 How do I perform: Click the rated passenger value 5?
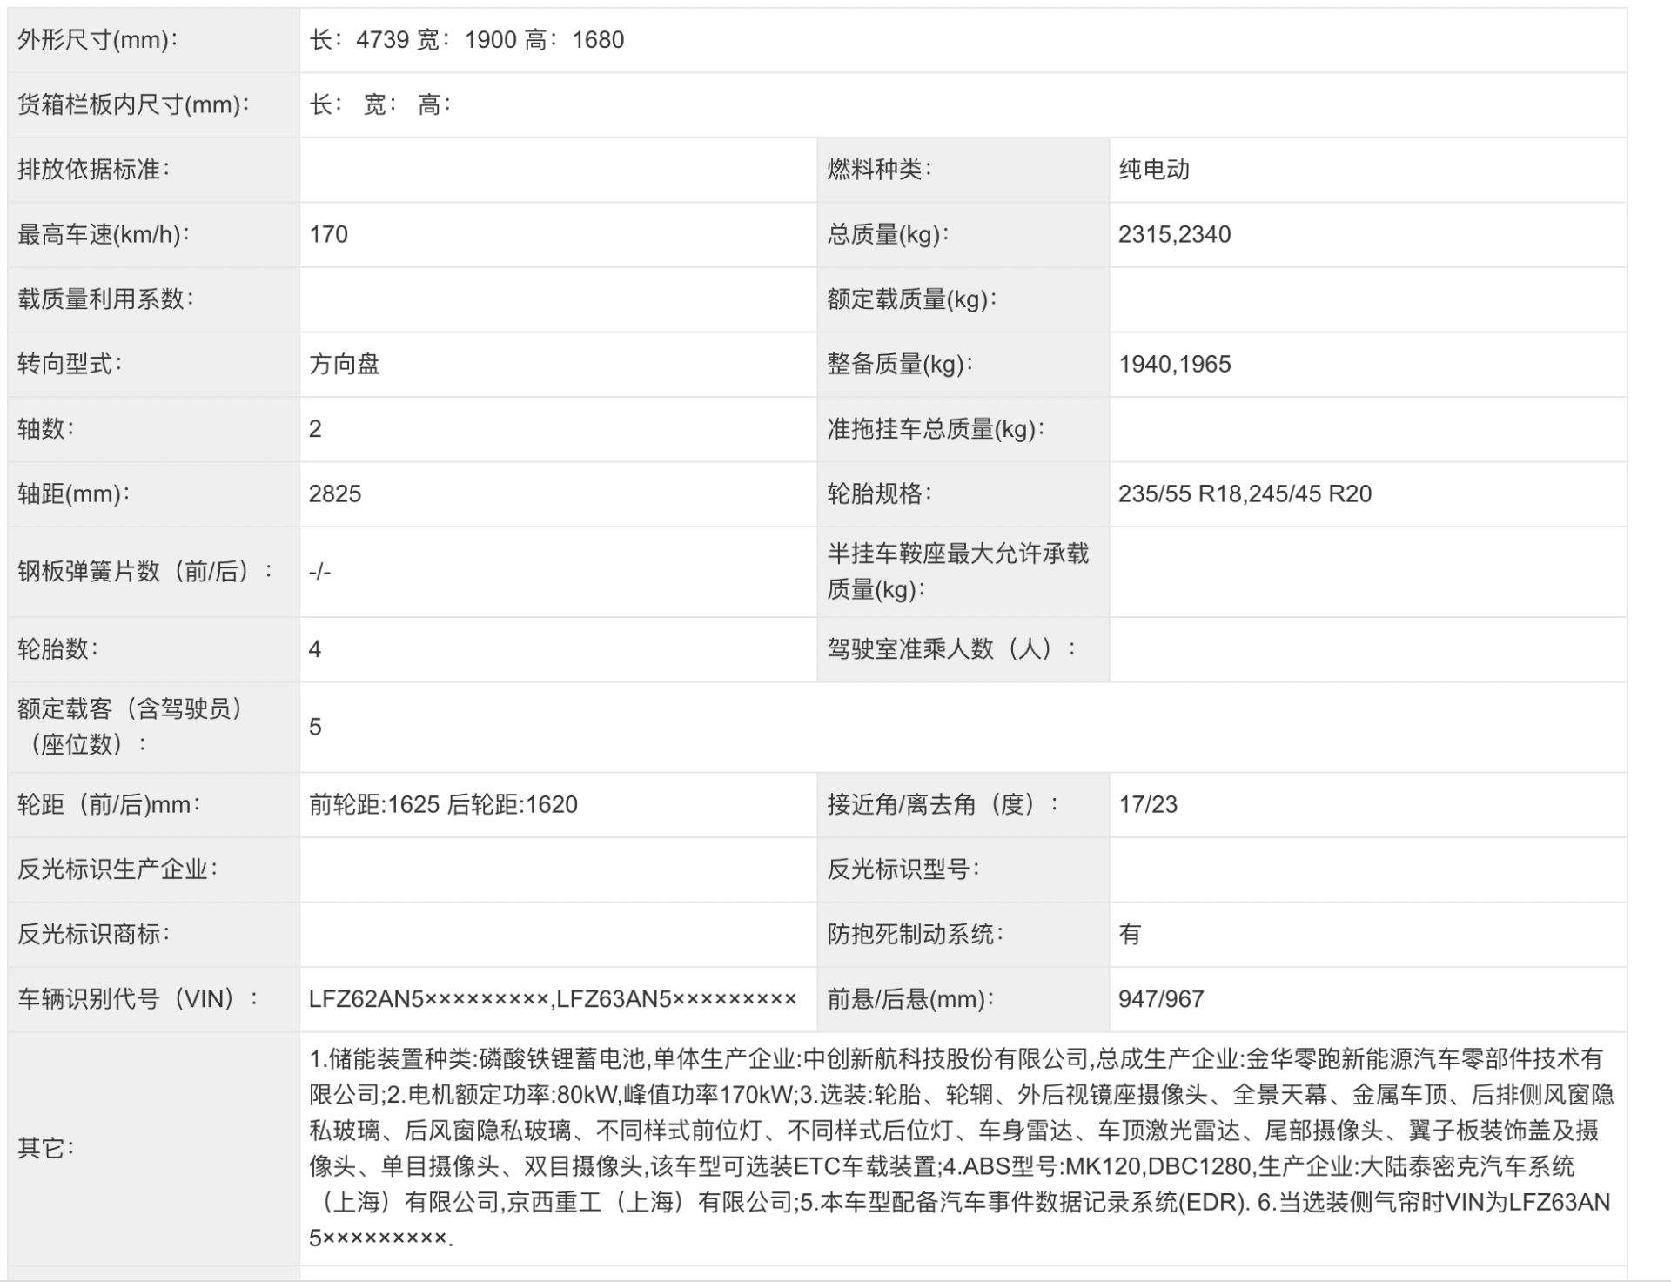click(315, 727)
